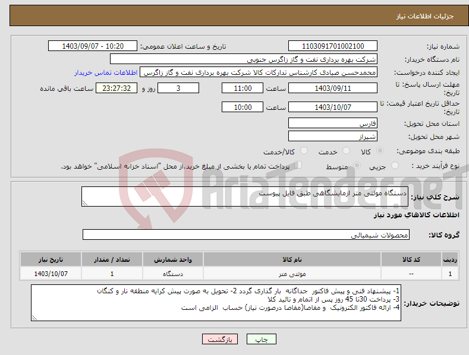Click the کد کالا column header
This screenshot has width=469, height=355.
(411, 259)
